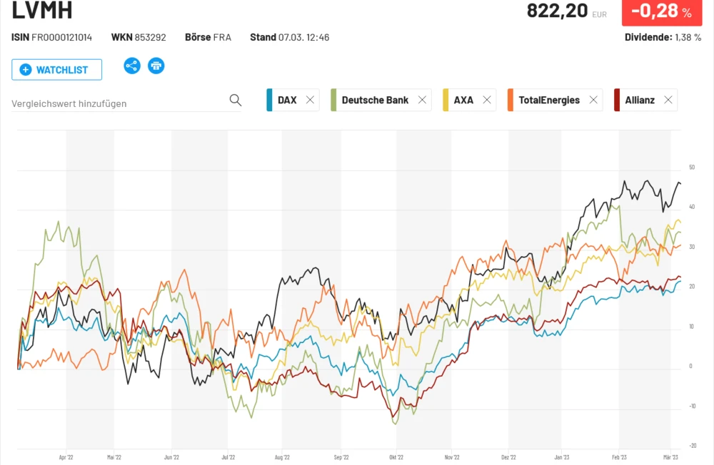Viewport: 714px width, 465px height.
Task: Click the share icon
Action: [132, 66]
